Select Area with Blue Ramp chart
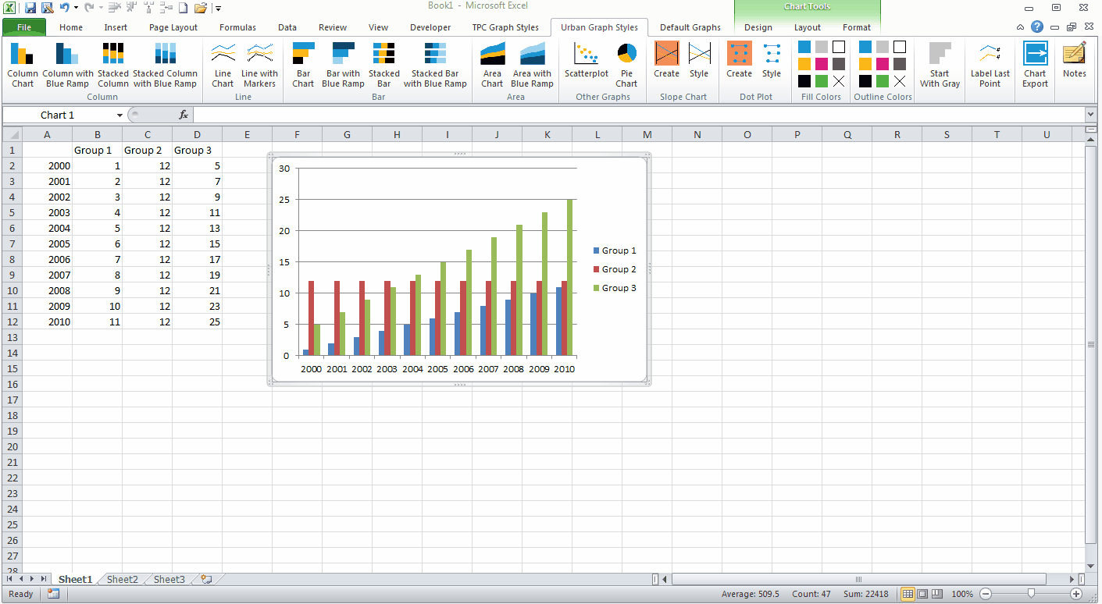1102x604 pixels. point(532,65)
